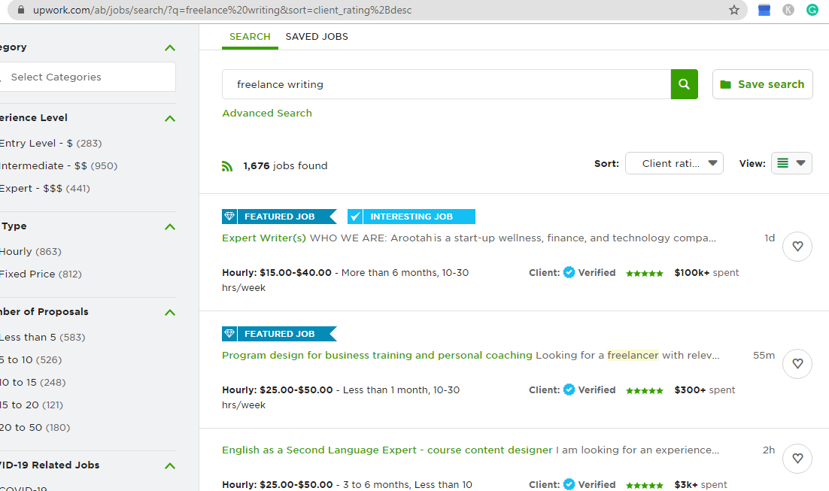Click the Featured Job badge on Expert Writer(s)
The image size is (829, 491).
coord(279,216)
